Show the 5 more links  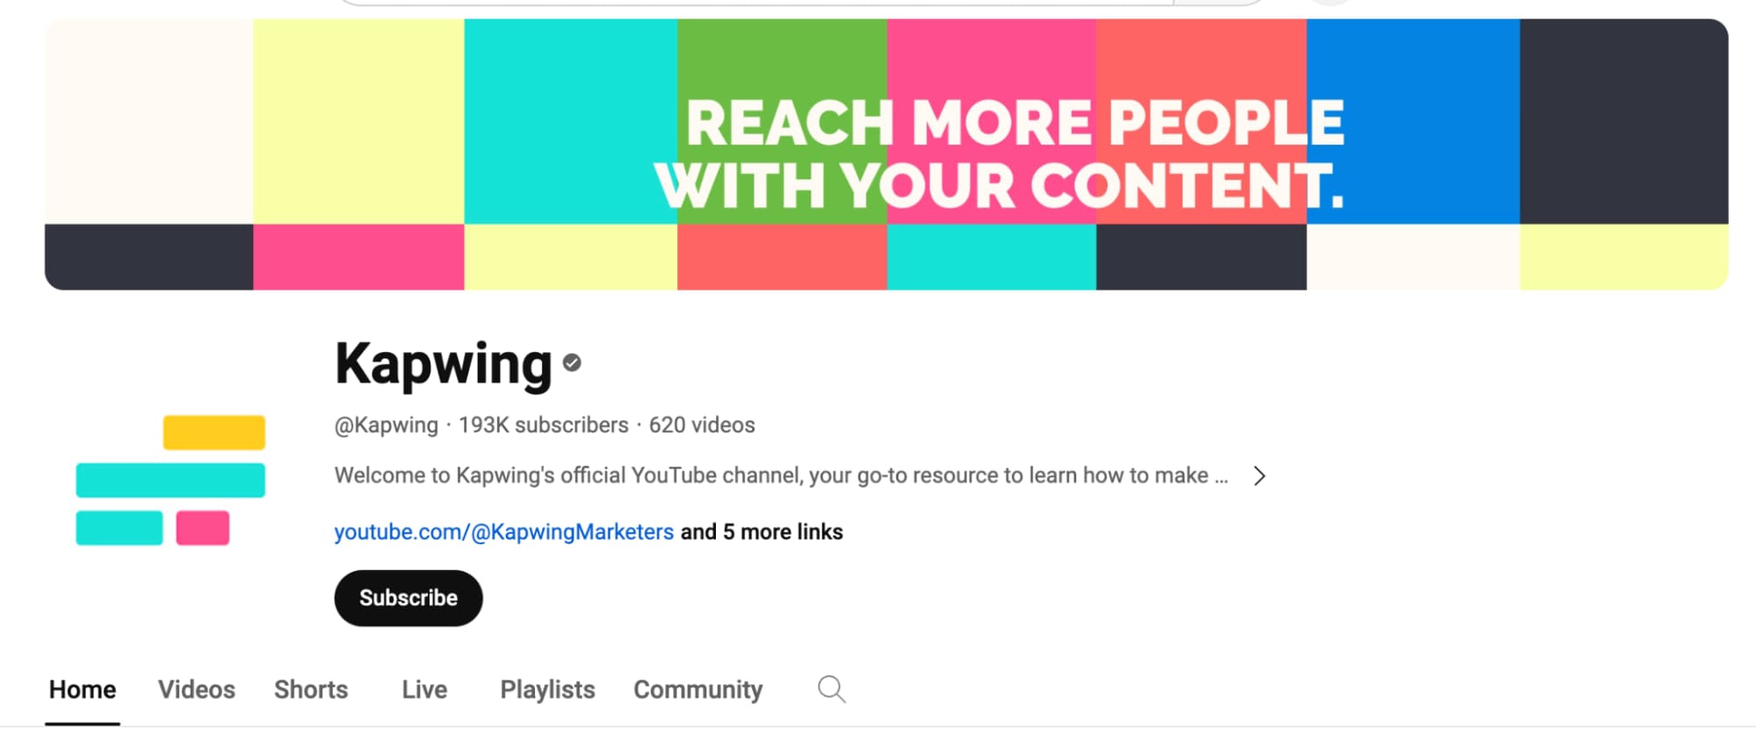point(762,532)
